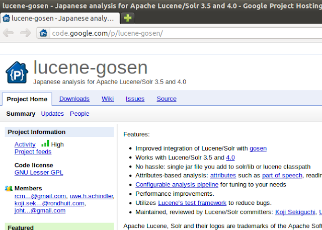Click the site favicon in the address bar

pyautogui.click(x=43, y=33)
